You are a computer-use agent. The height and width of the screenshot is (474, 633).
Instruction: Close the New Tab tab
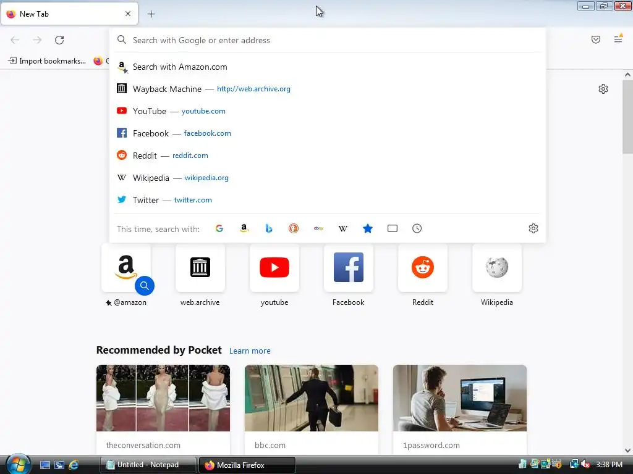128,14
